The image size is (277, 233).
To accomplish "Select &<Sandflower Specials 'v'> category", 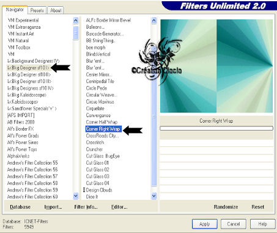I will click(x=32, y=109).
